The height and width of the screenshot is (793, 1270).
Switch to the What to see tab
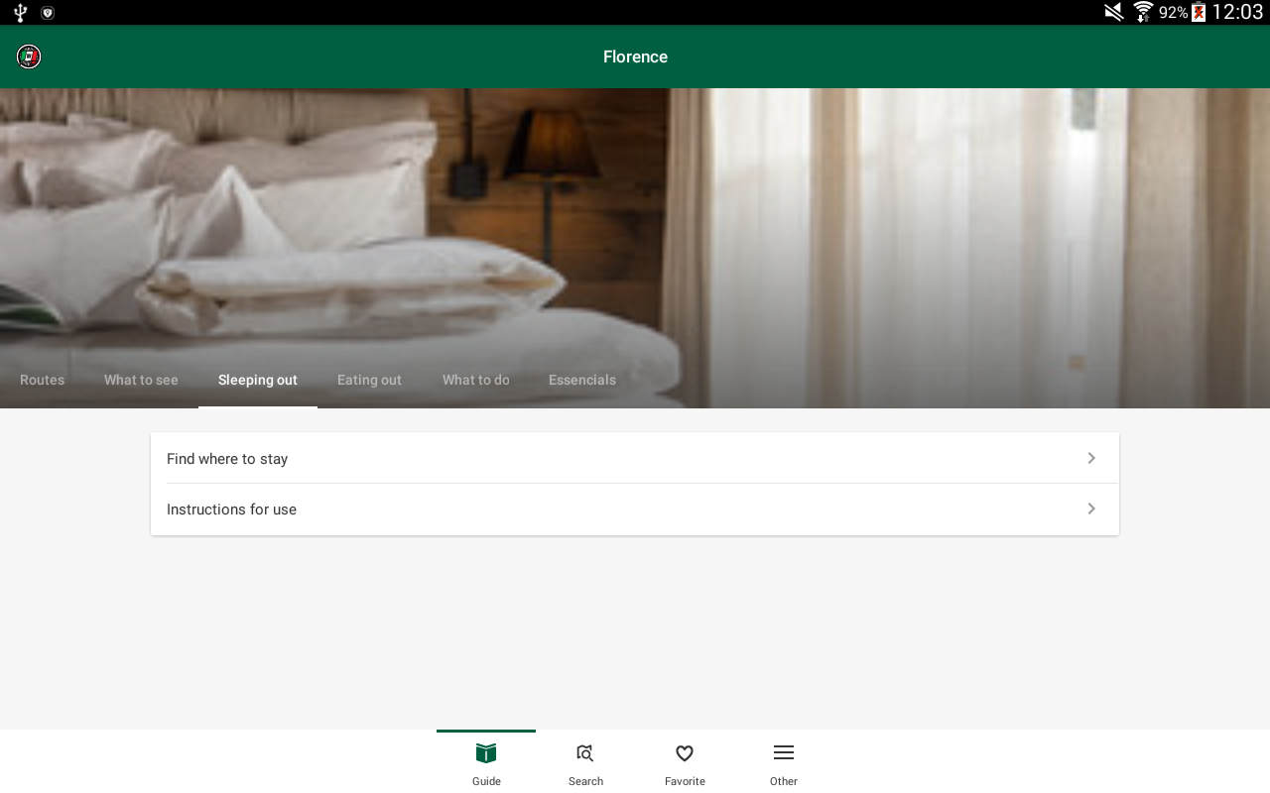141,380
